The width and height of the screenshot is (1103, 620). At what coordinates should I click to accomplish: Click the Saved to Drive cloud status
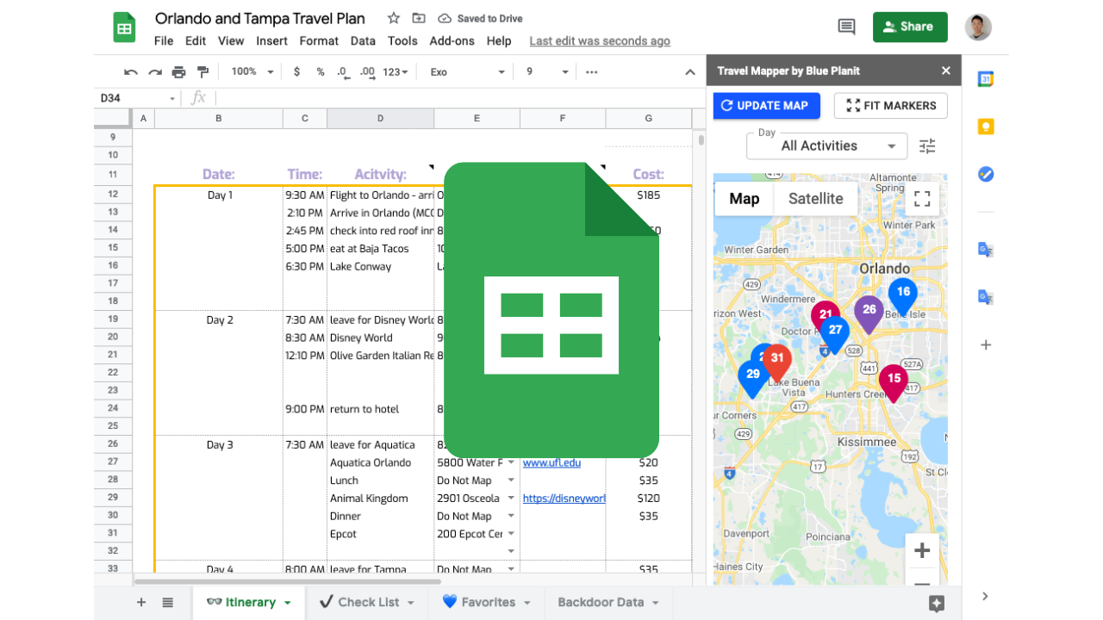point(481,18)
